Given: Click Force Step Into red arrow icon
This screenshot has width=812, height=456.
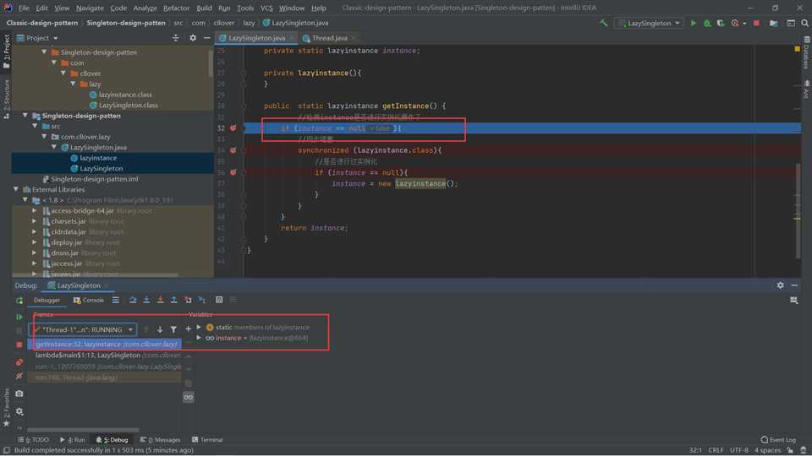Looking at the screenshot, I should 160,300.
